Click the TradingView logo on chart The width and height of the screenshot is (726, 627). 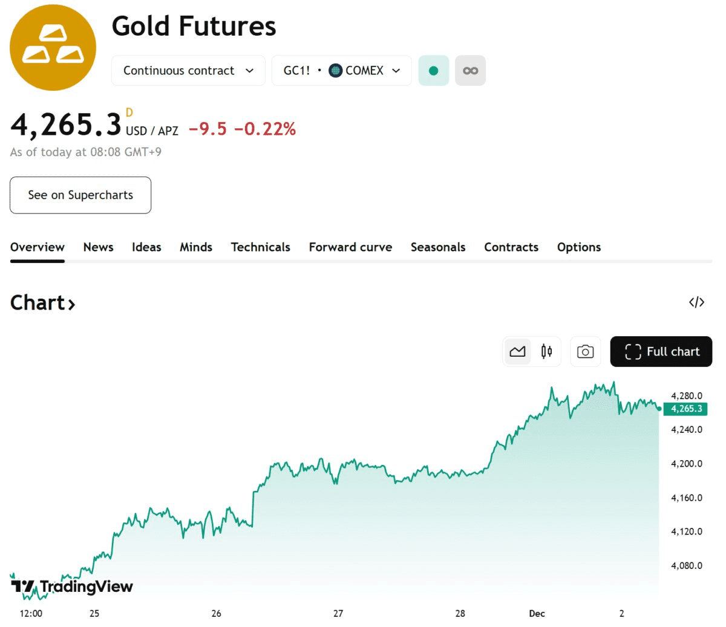pos(72,586)
